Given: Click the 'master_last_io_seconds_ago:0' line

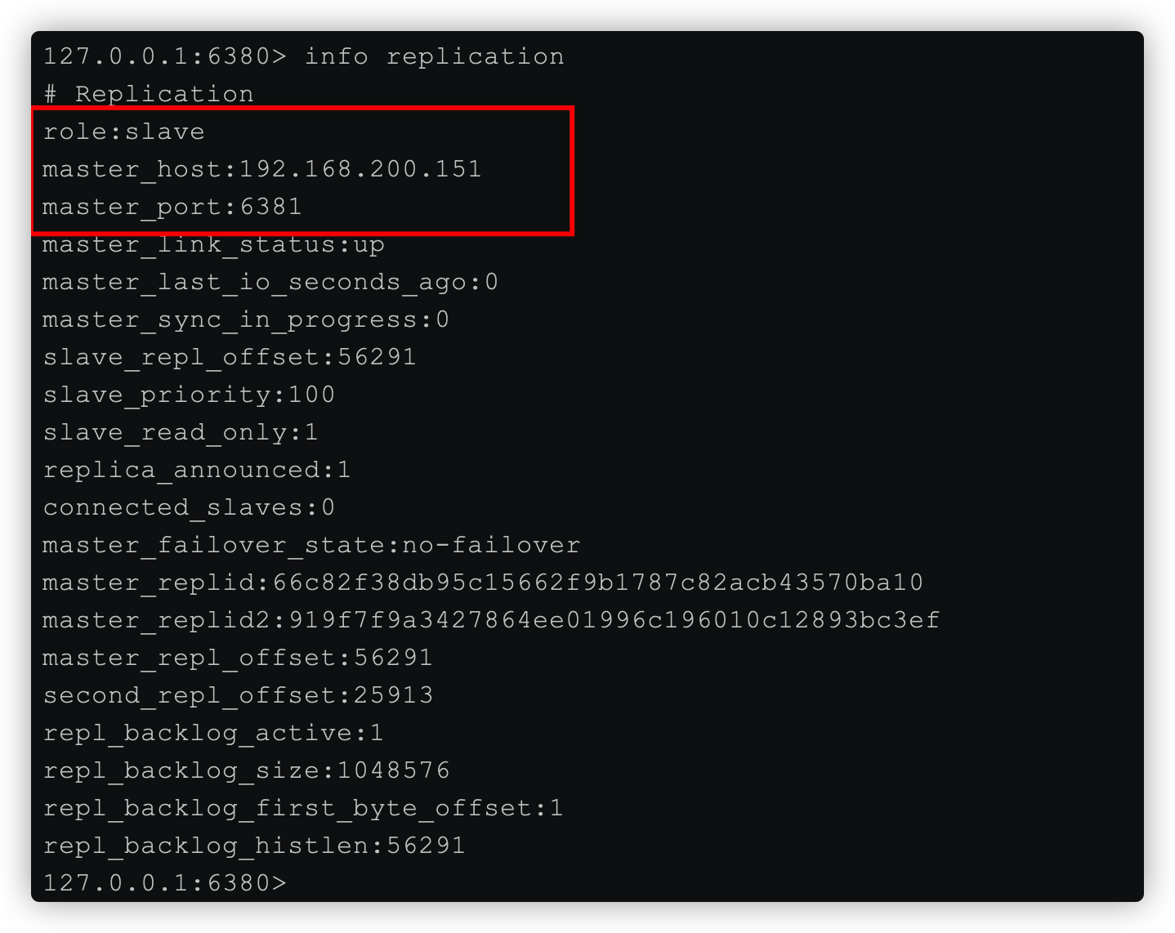Looking at the screenshot, I should pyautogui.click(x=270, y=282).
